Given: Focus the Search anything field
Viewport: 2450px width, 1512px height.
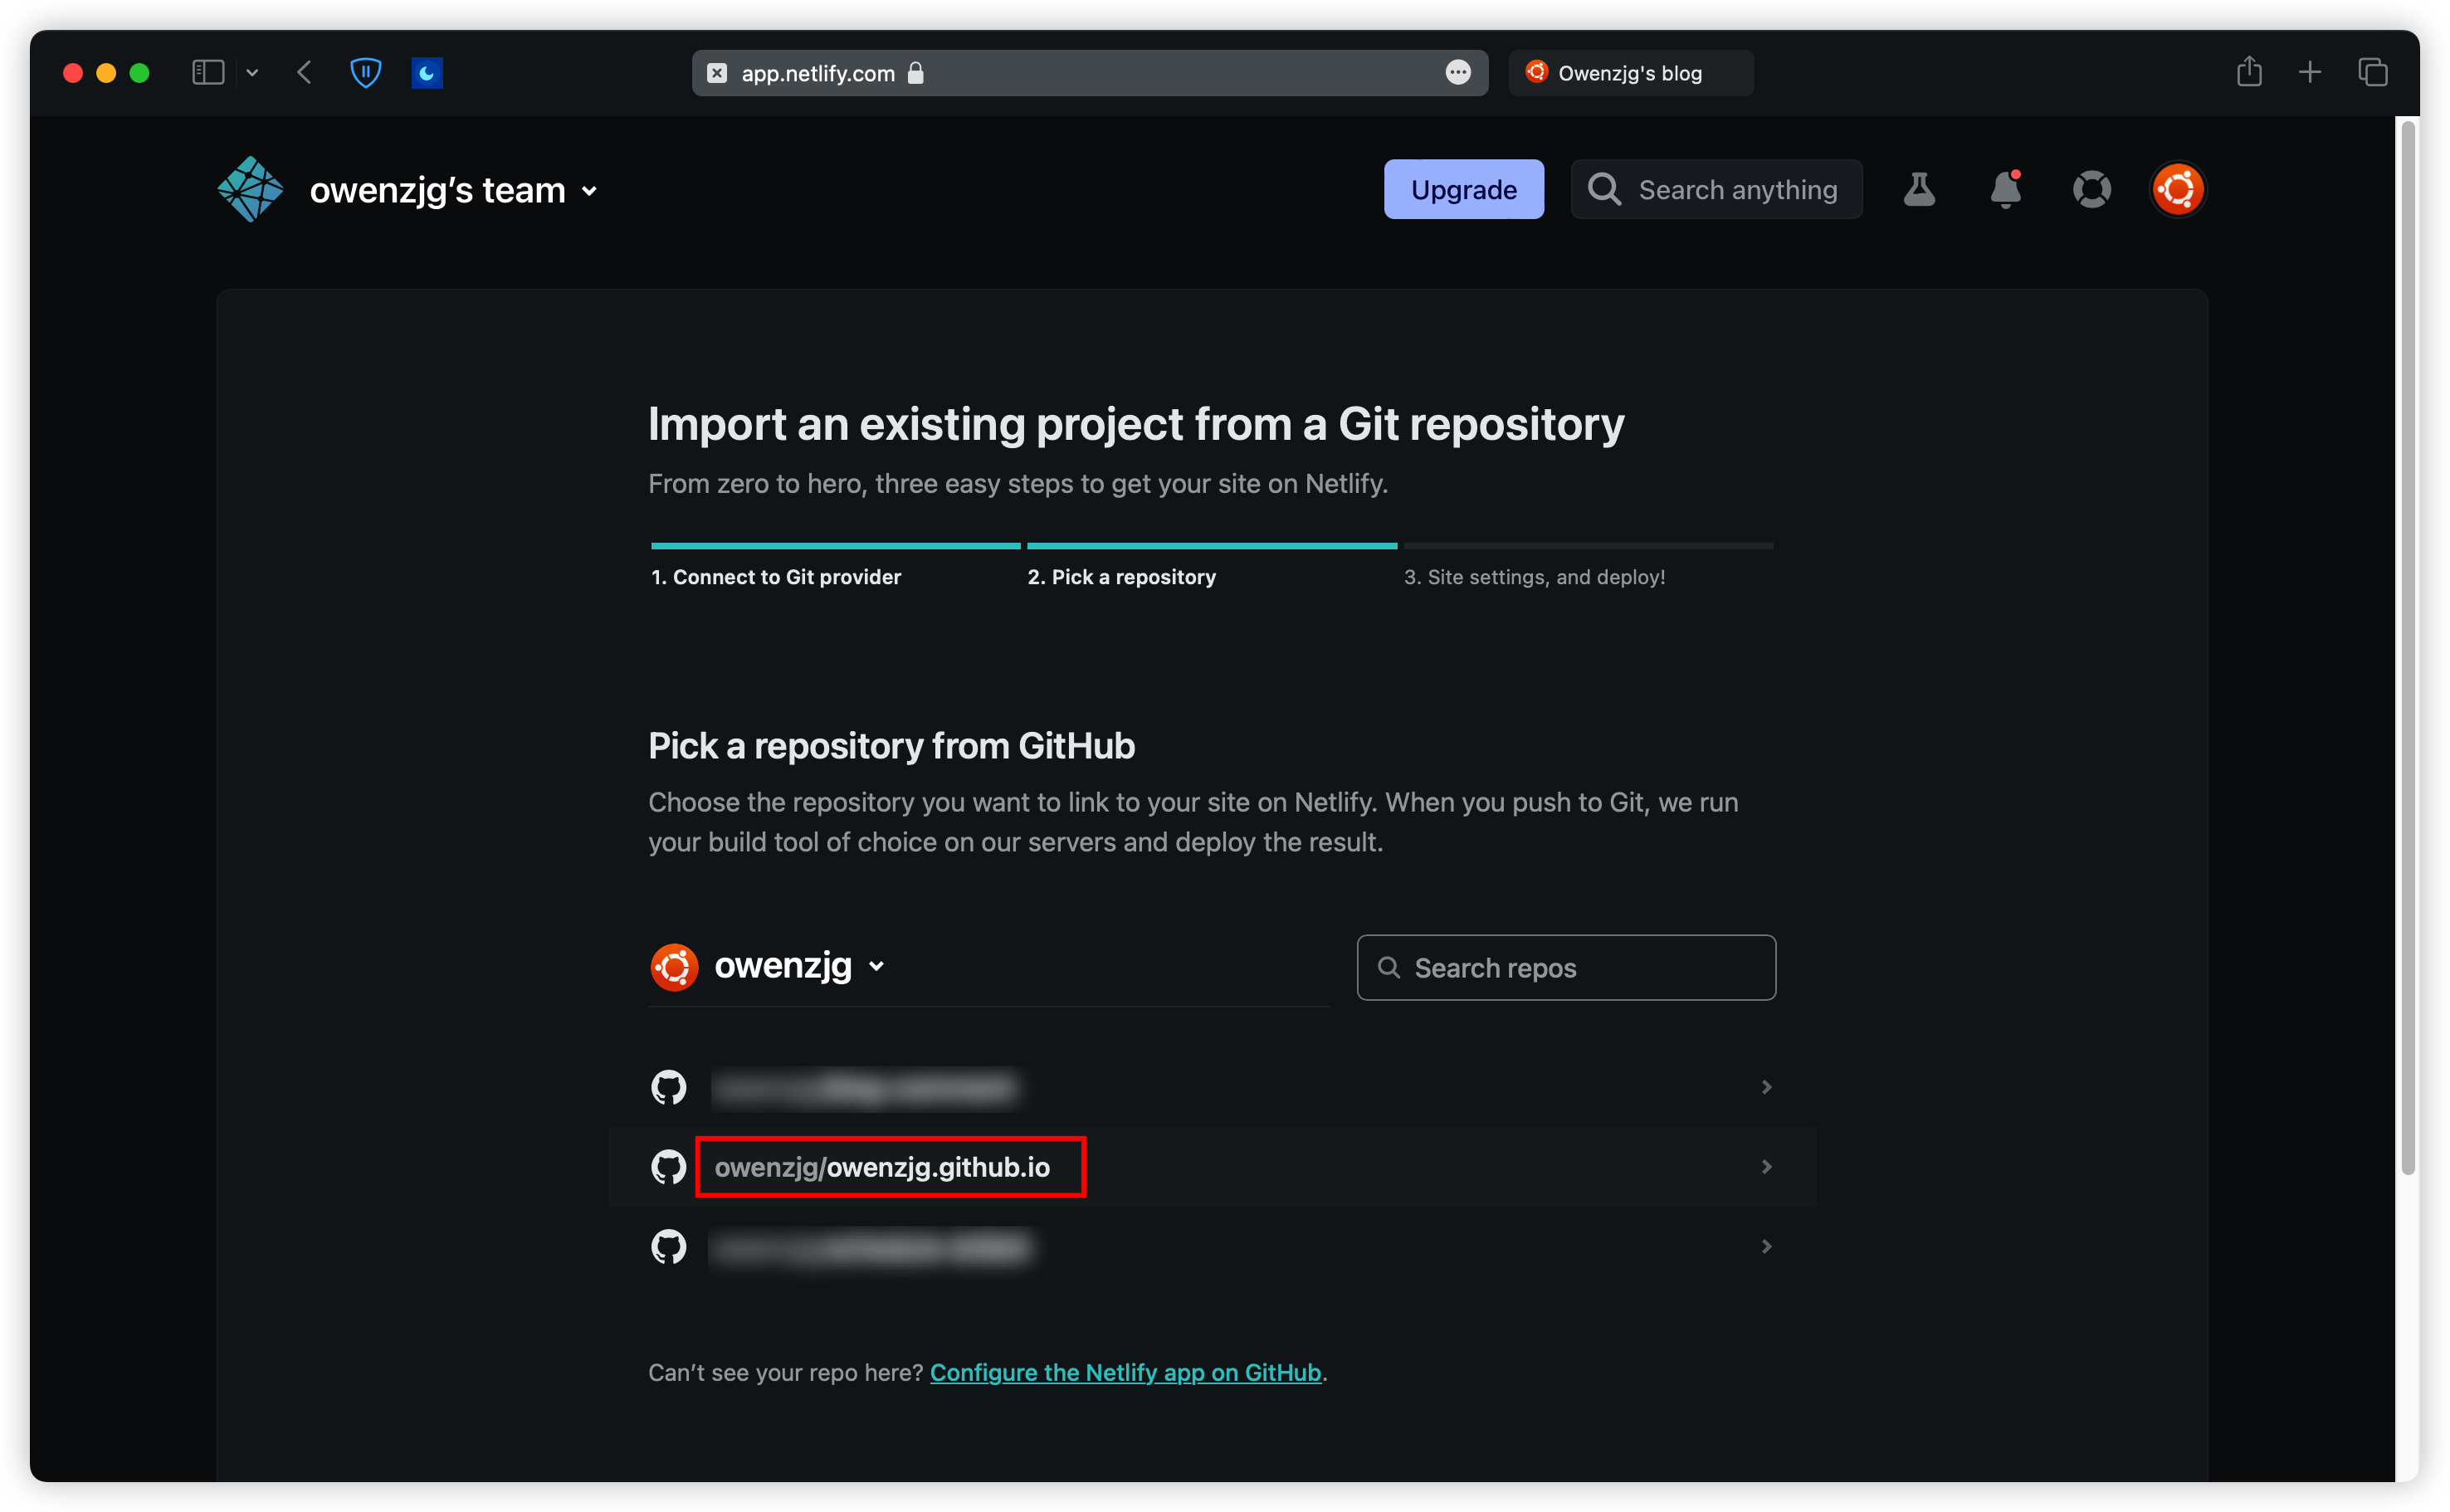Looking at the screenshot, I should click(1716, 189).
